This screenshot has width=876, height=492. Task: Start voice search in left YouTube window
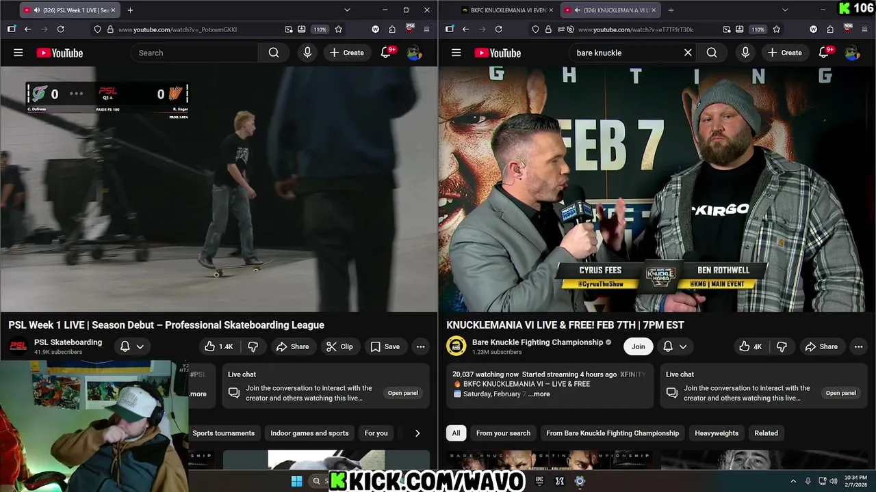pyautogui.click(x=307, y=53)
